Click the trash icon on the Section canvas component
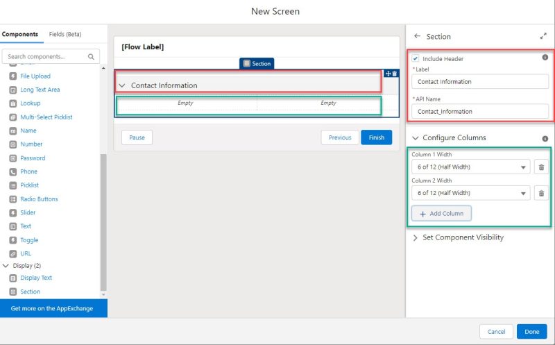The width and height of the screenshot is (555, 345). (x=395, y=74)
